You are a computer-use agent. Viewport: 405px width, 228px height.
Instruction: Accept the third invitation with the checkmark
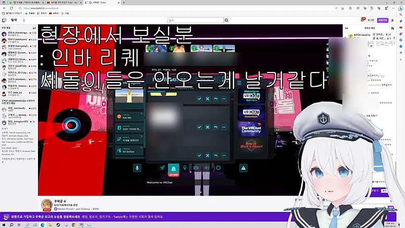[199, 156]
